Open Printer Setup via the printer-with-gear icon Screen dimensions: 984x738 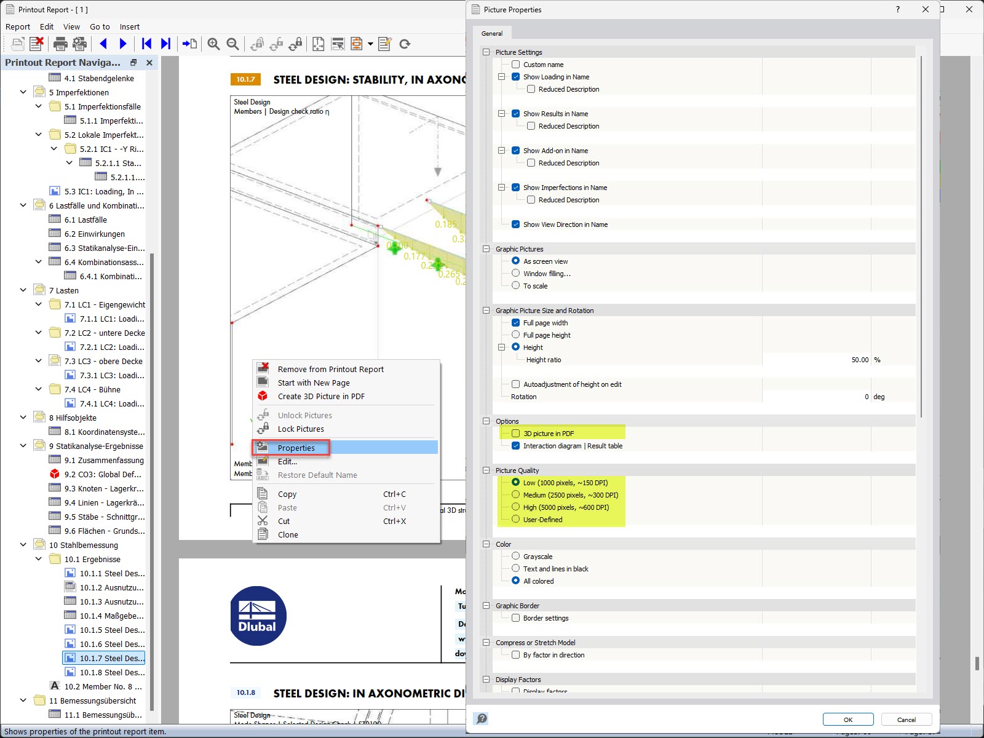click(x=79, y=44)
